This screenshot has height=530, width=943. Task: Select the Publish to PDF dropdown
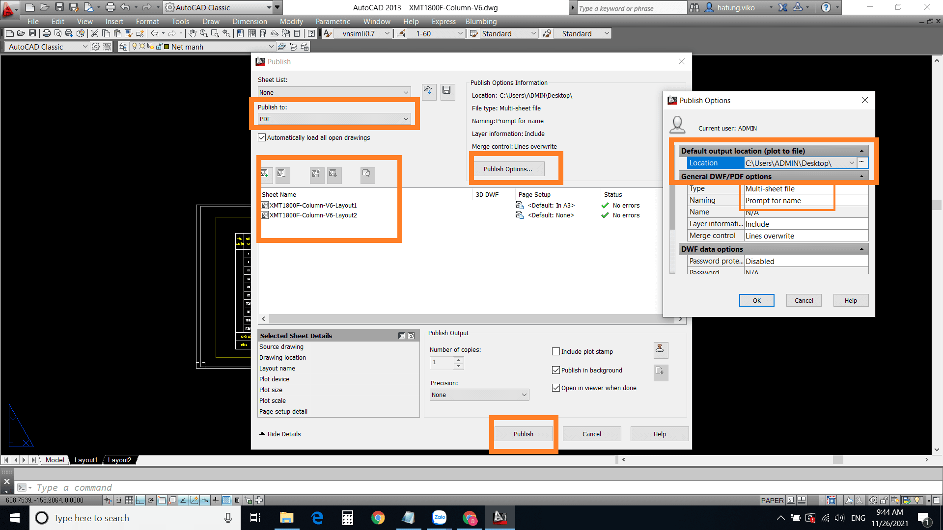pyautogui.click(x=333, y=118)
